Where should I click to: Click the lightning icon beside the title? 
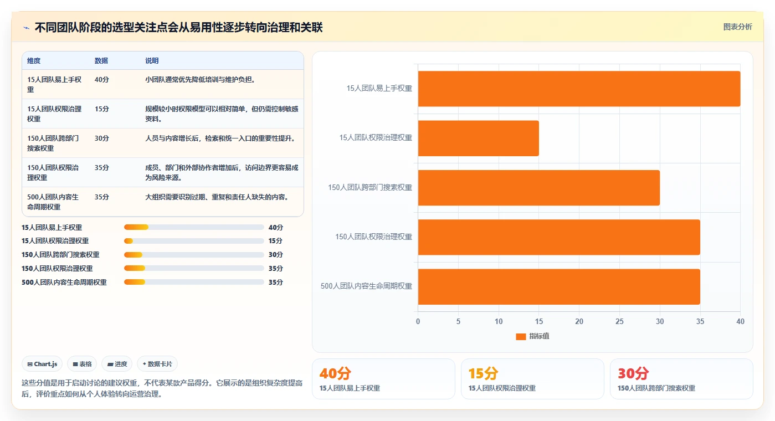(26, 28)
